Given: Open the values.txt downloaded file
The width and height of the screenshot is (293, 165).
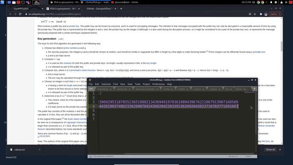Looking at the screenshot, I should click(x=20, y=150).
